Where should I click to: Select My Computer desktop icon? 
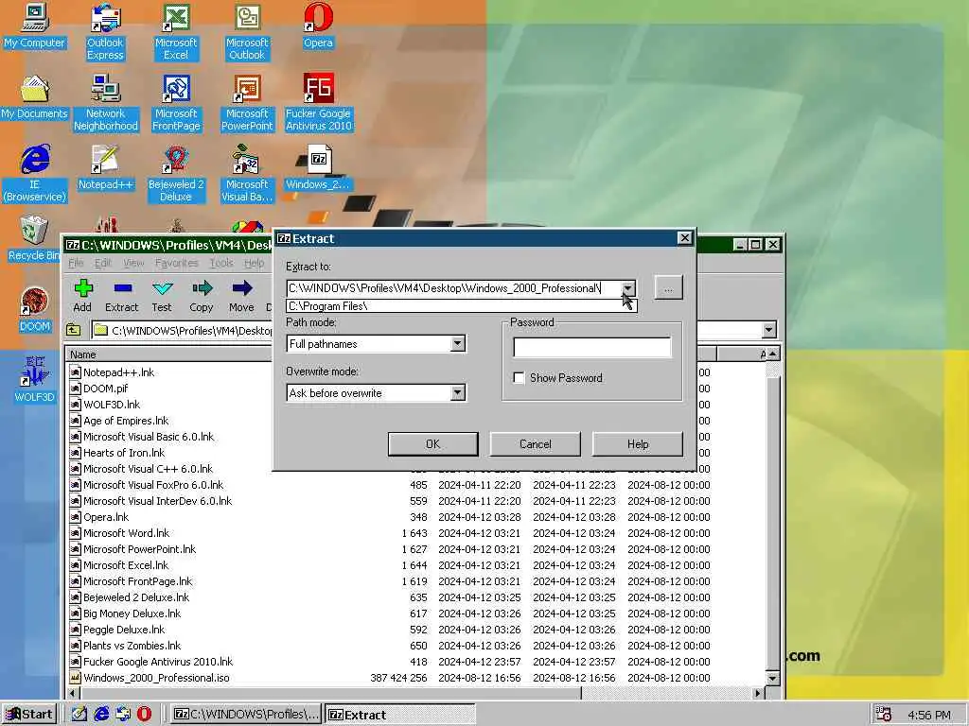coord(34,26)
